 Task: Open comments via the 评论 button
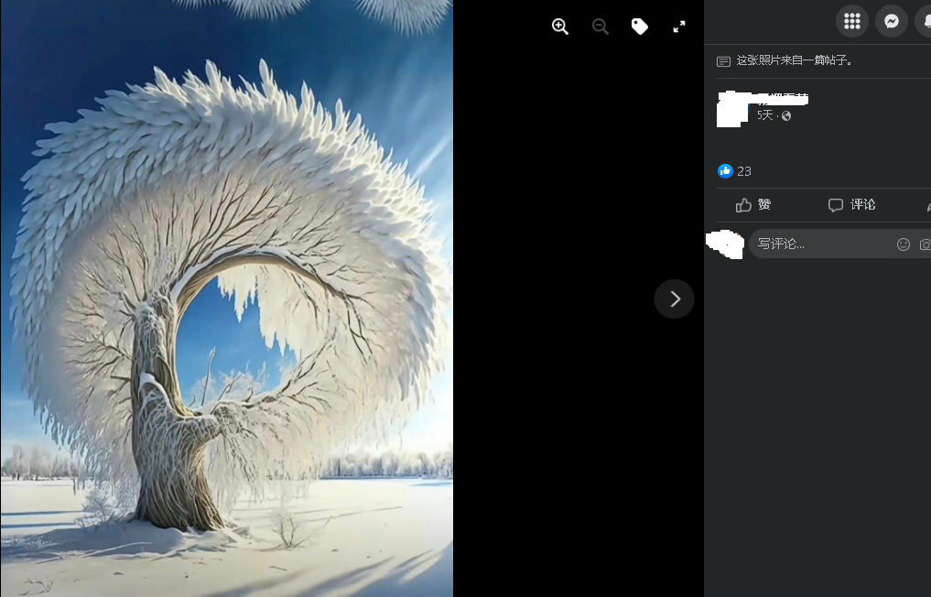tap(851, 204)
